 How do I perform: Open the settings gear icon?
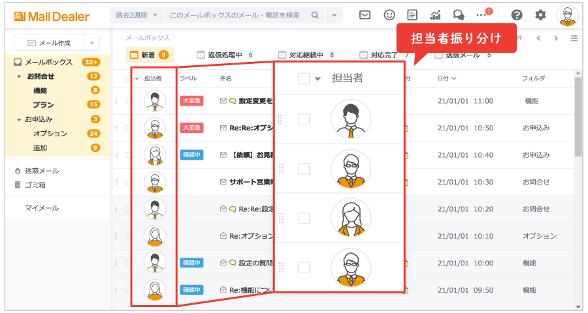(540, 14)
